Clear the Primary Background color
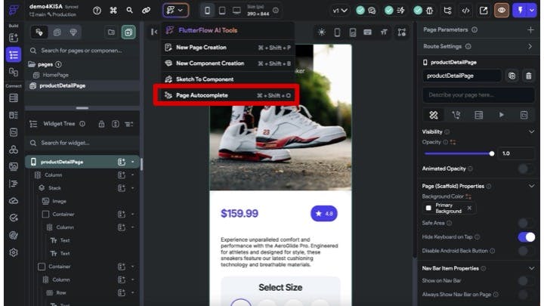 click(469, 209)
